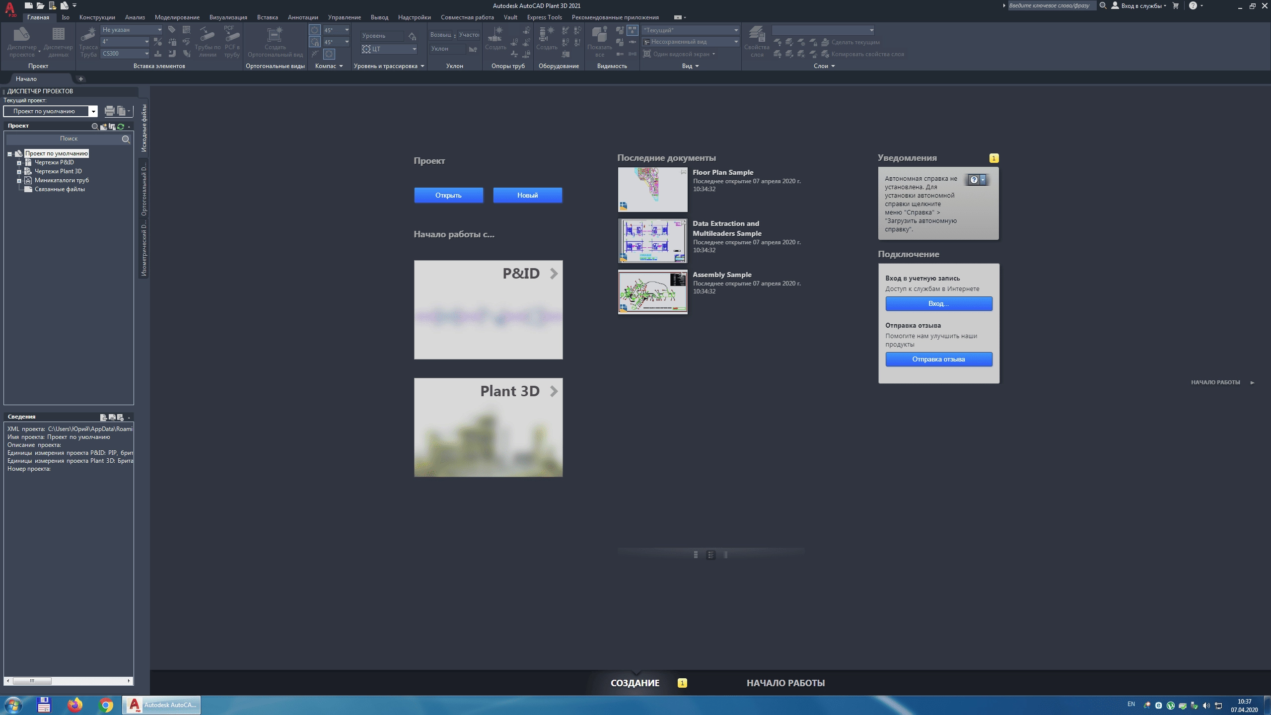Open the Моделирование ribbon tab
This screenshot has height=715, width=1271.
pos(177,17)
